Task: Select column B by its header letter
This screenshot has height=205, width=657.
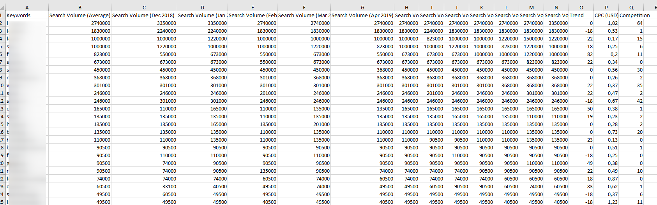Action: point(80,7)
